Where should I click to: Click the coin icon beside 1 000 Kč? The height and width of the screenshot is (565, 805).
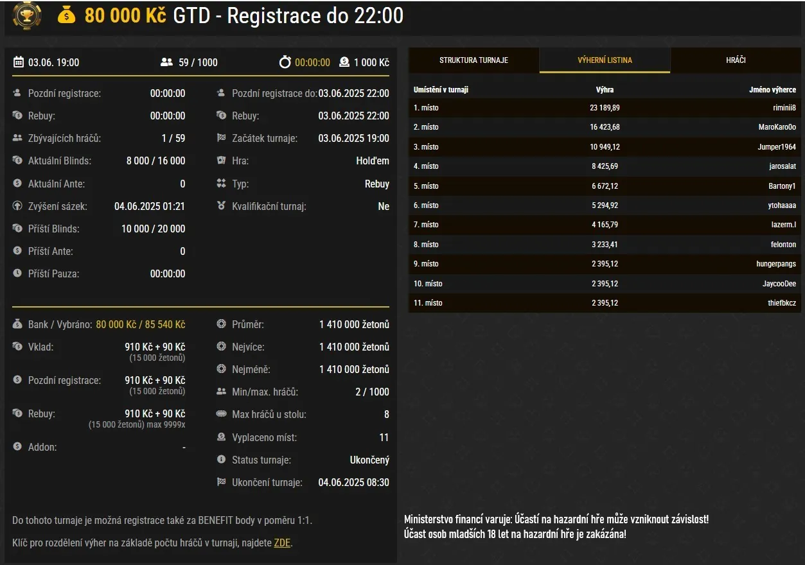pos(344,62)
